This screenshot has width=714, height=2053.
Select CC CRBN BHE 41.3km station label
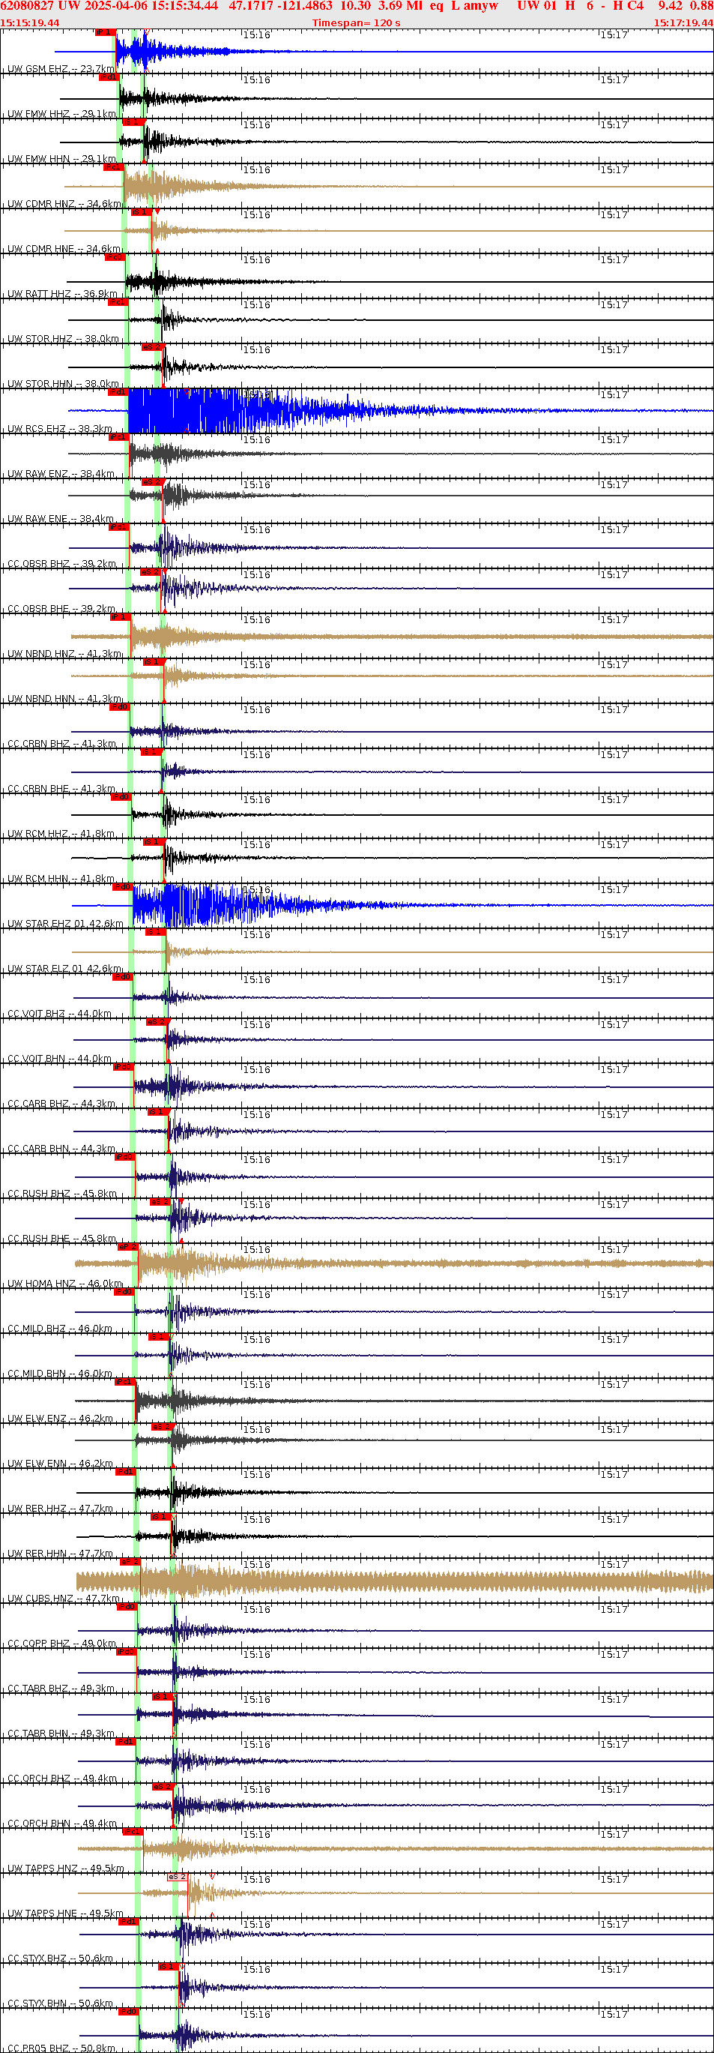tap(62, 789)
